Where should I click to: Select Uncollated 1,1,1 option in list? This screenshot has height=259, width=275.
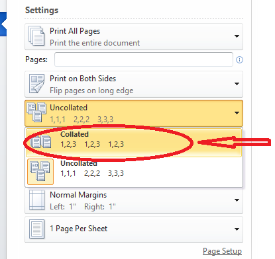134,172
